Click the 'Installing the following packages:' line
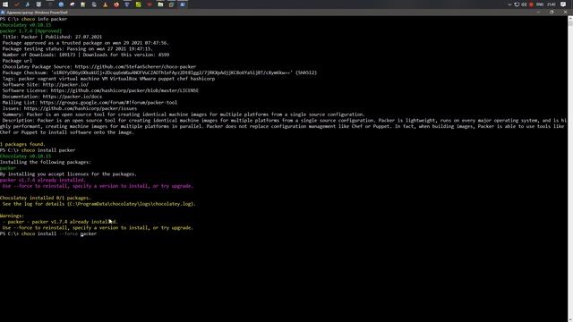Screen dimensions: 573x322 46,162
